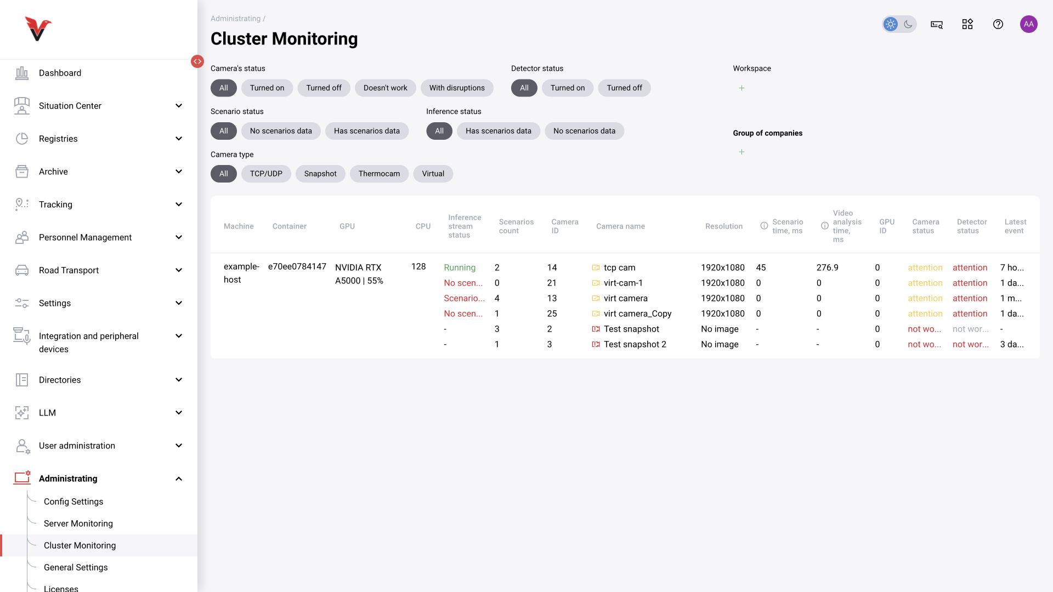Click virt camera_Copy camera name
Image resolution: width=1053 pixels, height=592 pixels.
(637, 314)
